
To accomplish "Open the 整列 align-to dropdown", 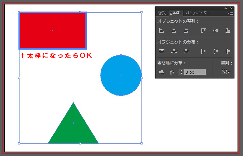I will coord(226,72).
